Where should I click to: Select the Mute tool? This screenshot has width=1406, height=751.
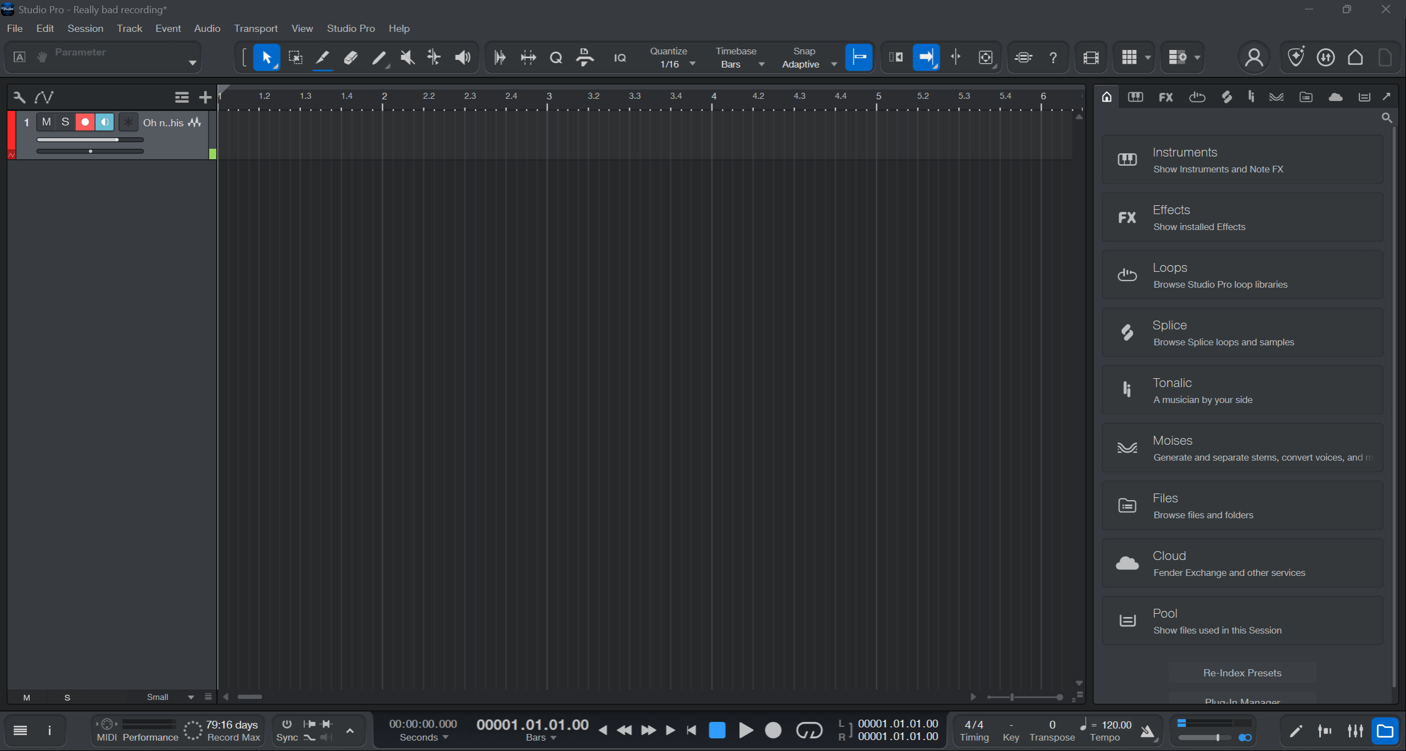[407, 57]
